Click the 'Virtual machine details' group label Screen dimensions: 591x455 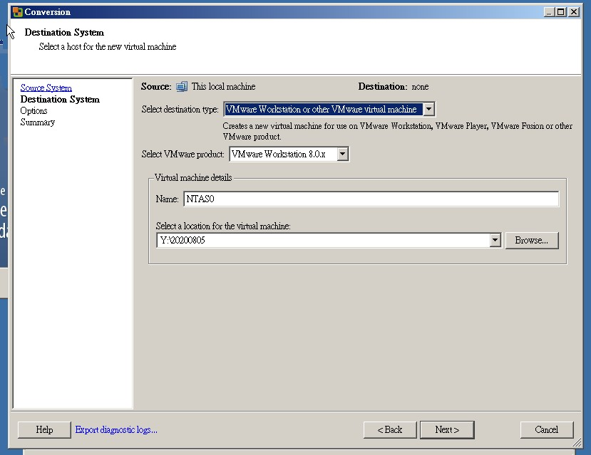coord(193,177)
